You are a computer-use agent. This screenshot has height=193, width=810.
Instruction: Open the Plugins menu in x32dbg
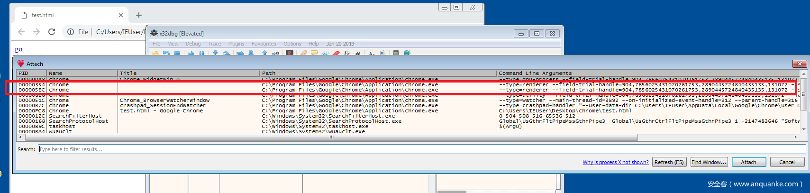(236, 44)
